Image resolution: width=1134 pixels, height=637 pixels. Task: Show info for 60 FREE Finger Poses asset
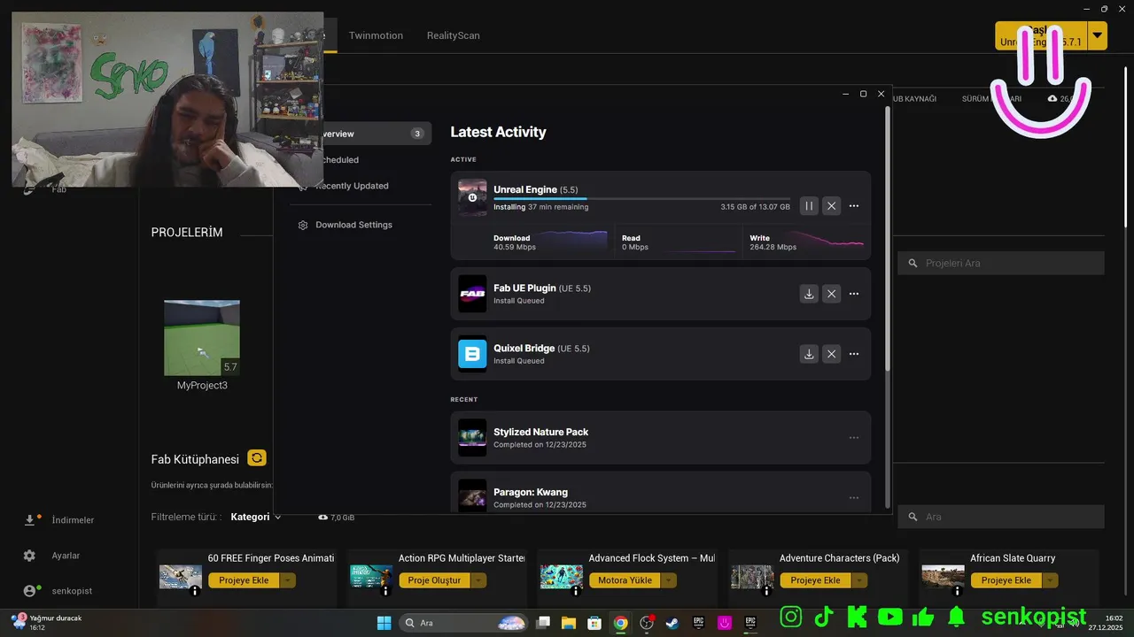coord(195,592)
